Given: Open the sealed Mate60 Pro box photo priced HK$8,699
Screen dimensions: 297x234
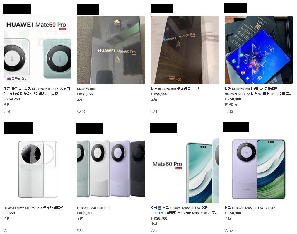Looking at the screenshot, I should (111, 50).
